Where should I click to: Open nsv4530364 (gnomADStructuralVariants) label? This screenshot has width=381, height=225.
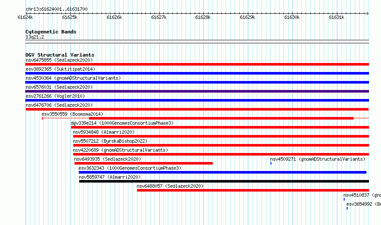(x=73, y=78)
